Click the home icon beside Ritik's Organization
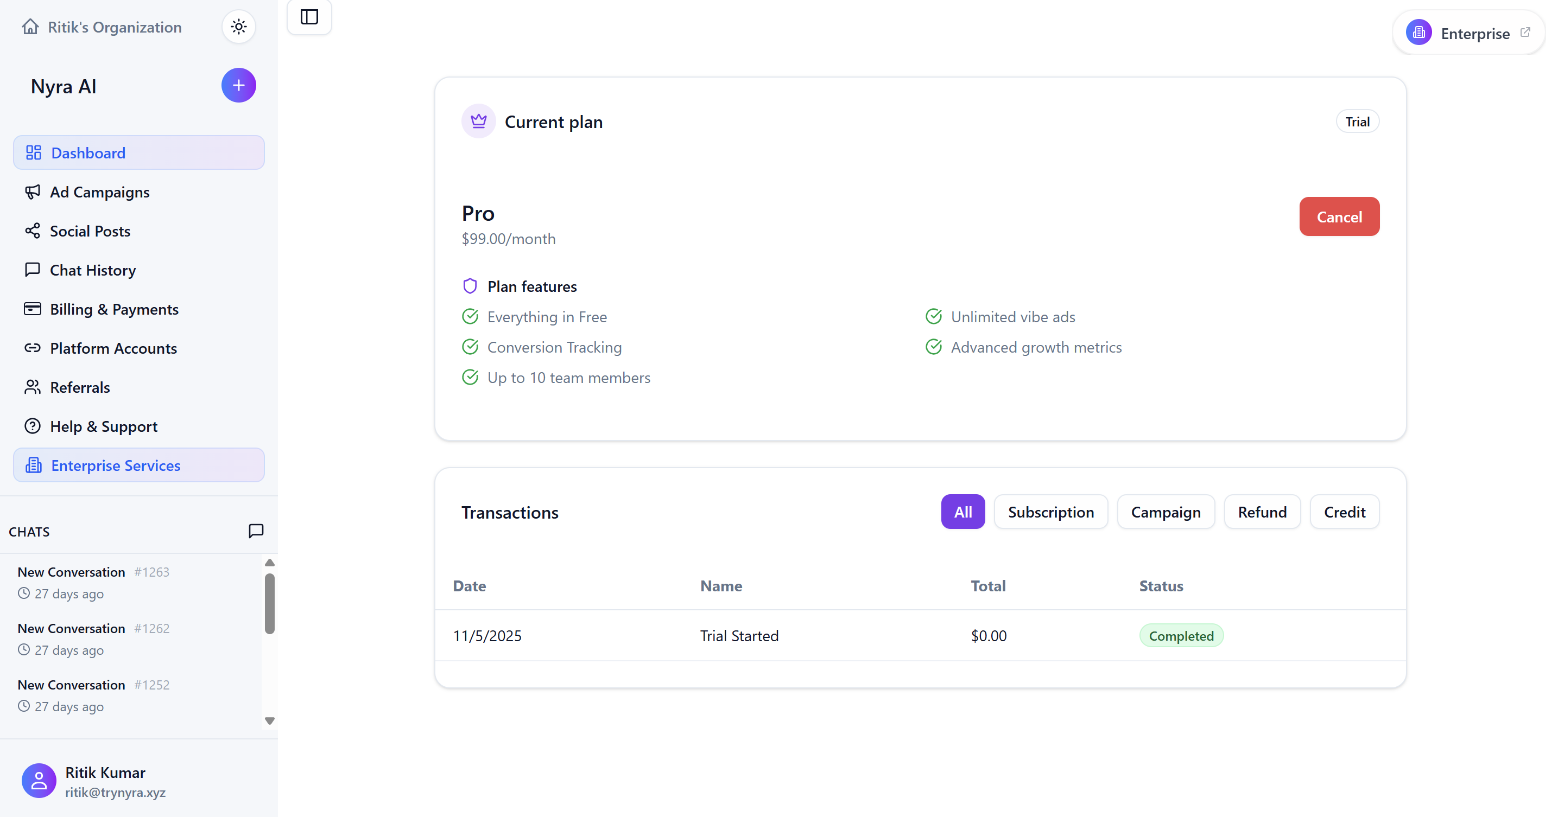1558x817 pixels. (30, 27)
